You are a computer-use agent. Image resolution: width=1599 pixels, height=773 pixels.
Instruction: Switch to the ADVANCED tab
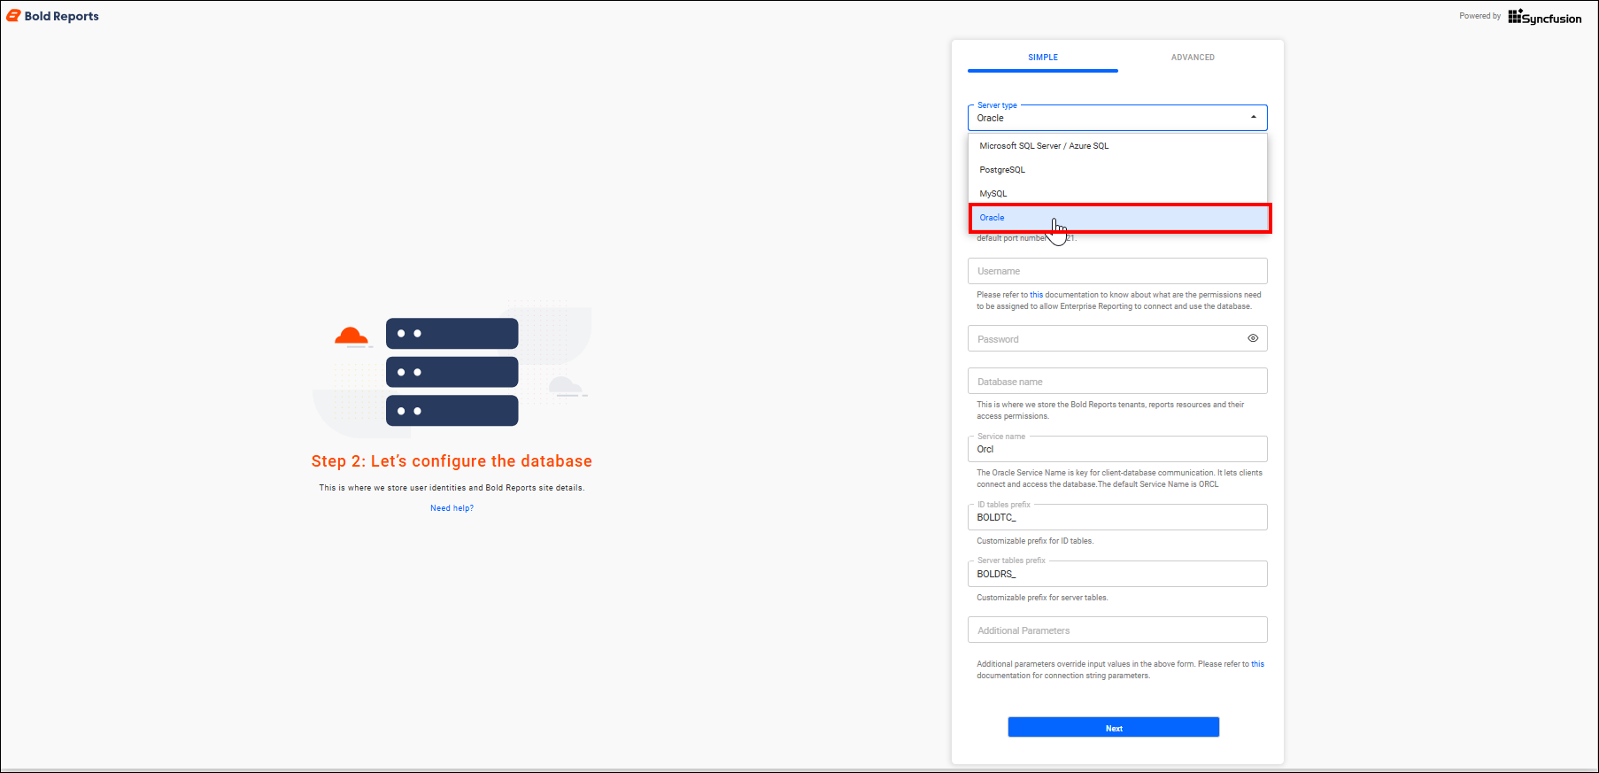[1193, 58]
